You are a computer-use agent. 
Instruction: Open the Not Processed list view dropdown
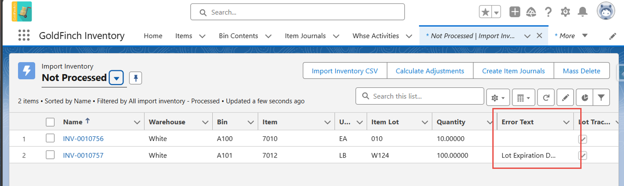[x=116, y=78]
